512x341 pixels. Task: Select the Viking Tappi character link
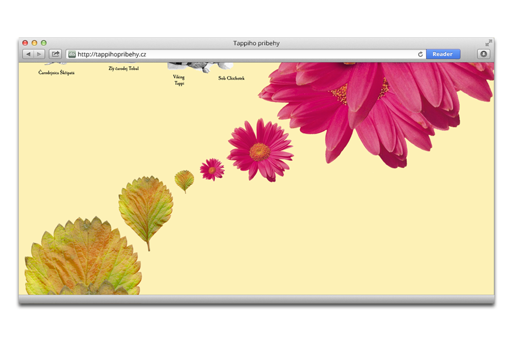pyautogui.click(x=179, y=80)
